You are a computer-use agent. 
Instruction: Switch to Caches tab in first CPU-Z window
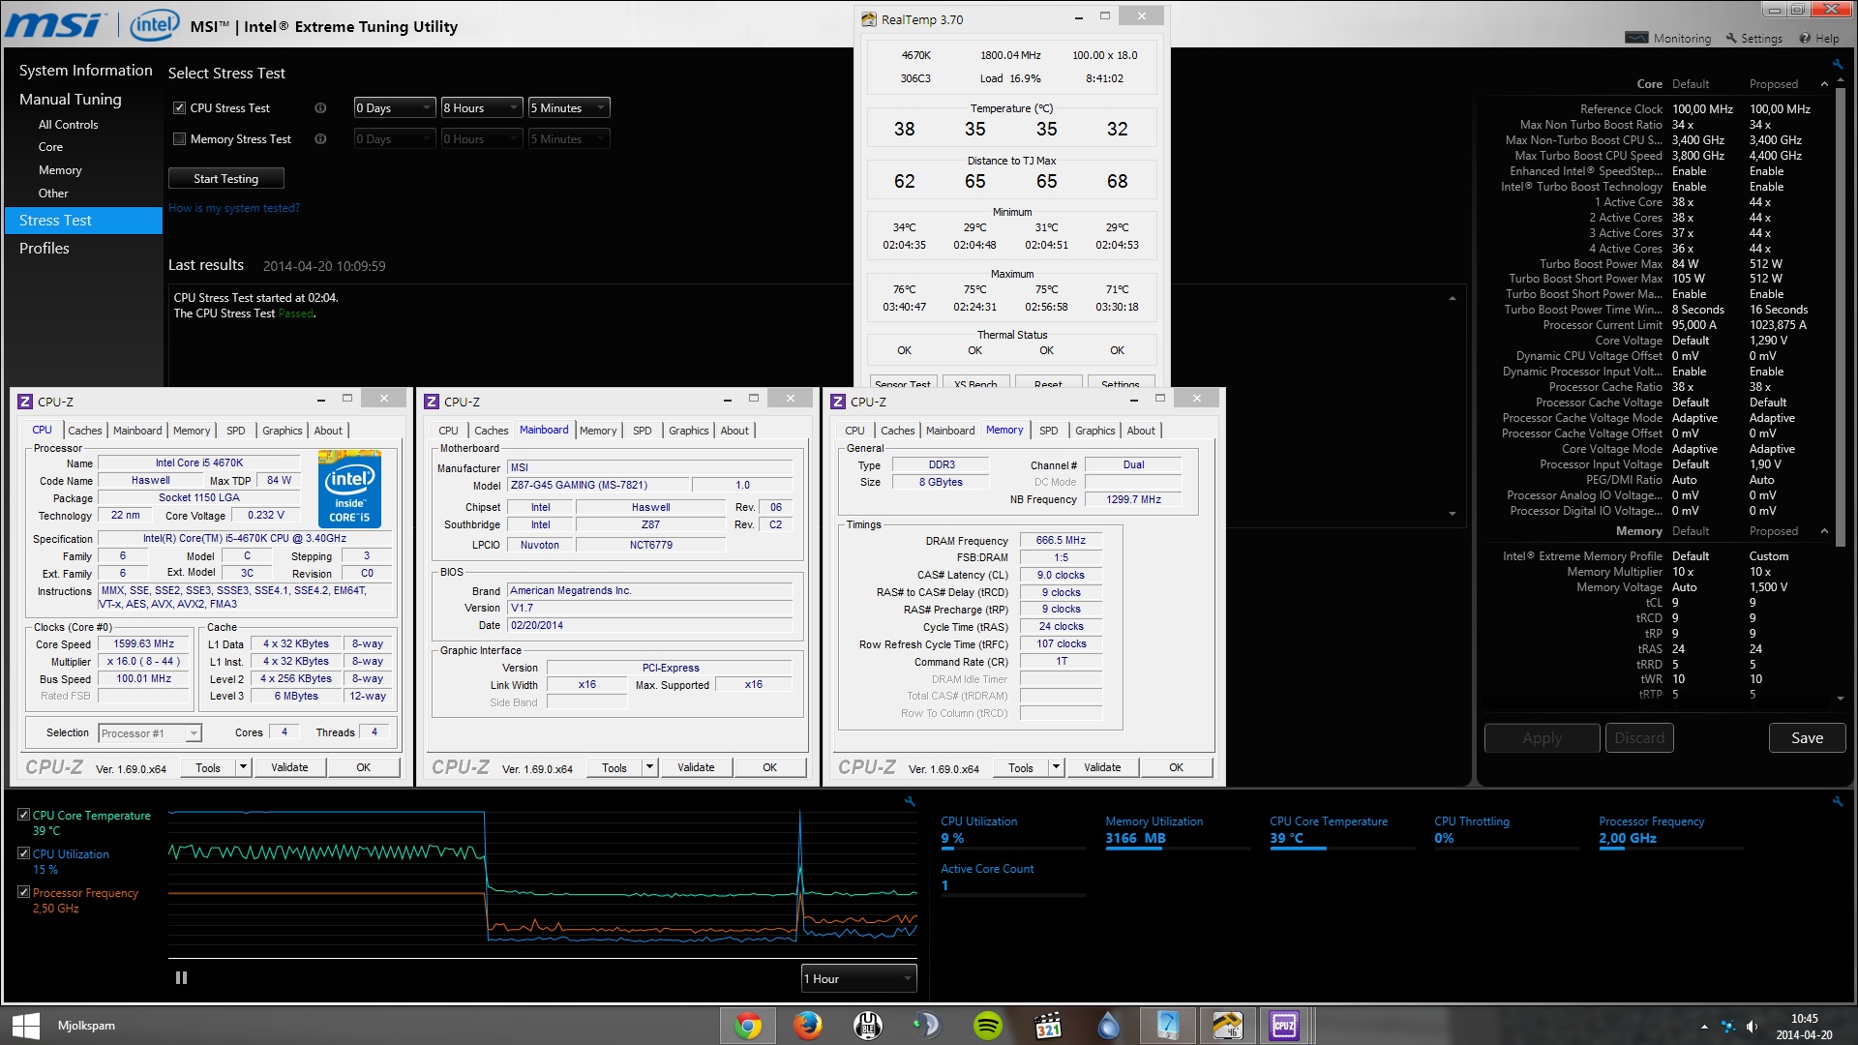(x=84, y=431)
